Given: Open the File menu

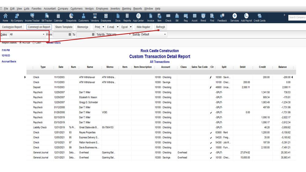Looking at the screenshot, I should (x=6, y=9).
